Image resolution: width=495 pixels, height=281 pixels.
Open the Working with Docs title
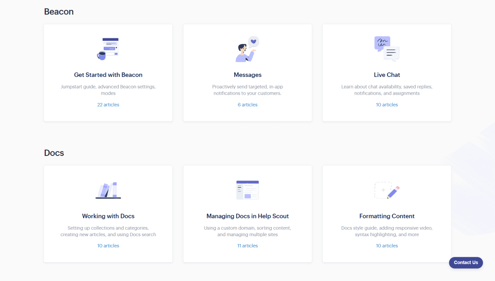pos(108,216)
